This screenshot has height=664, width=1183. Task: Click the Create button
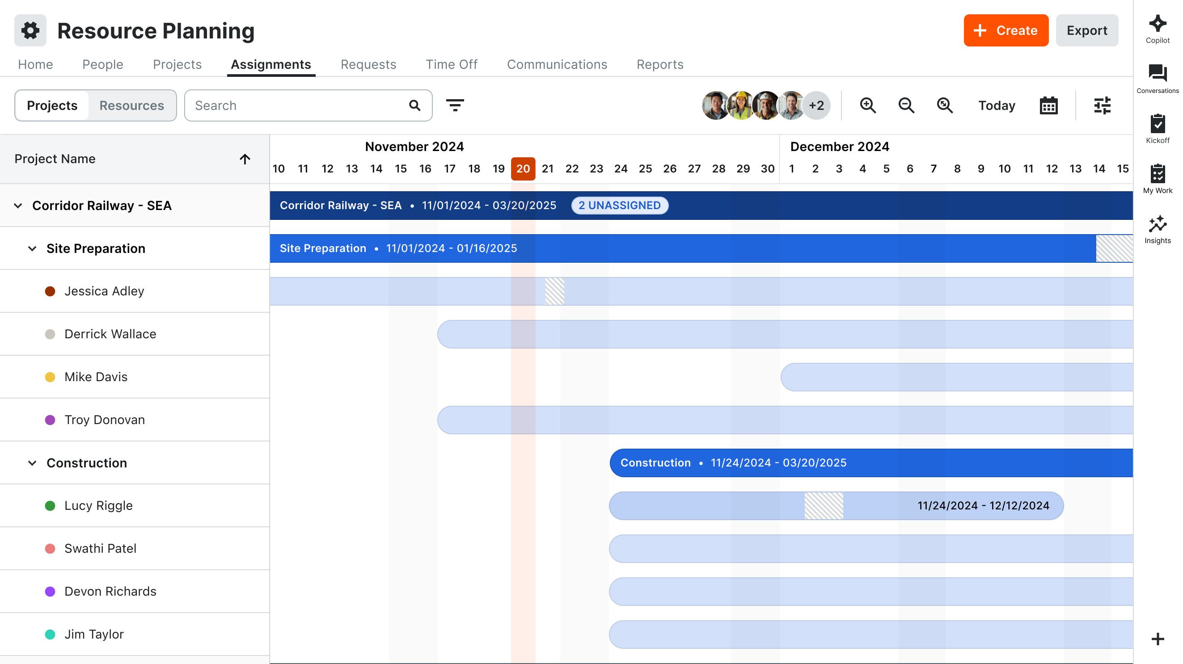[1006, 30]
